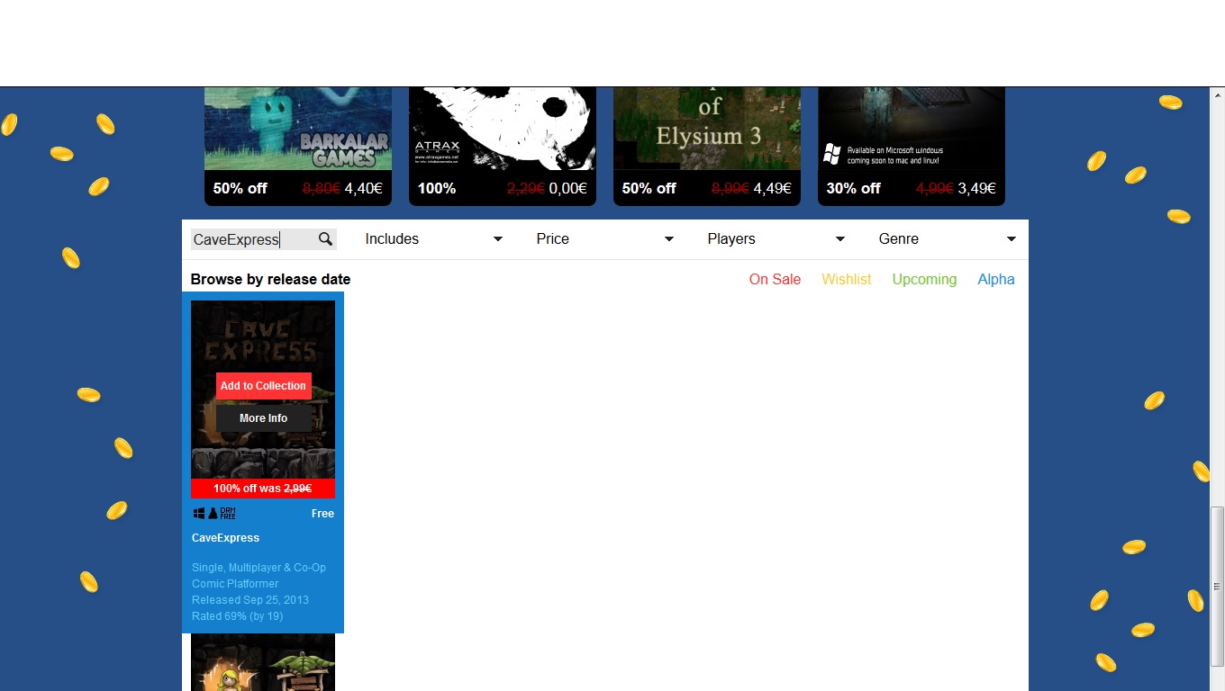Click the 4,49€ price on Elysium card
Screen dimensions: 1225x691
coord(772,189)
